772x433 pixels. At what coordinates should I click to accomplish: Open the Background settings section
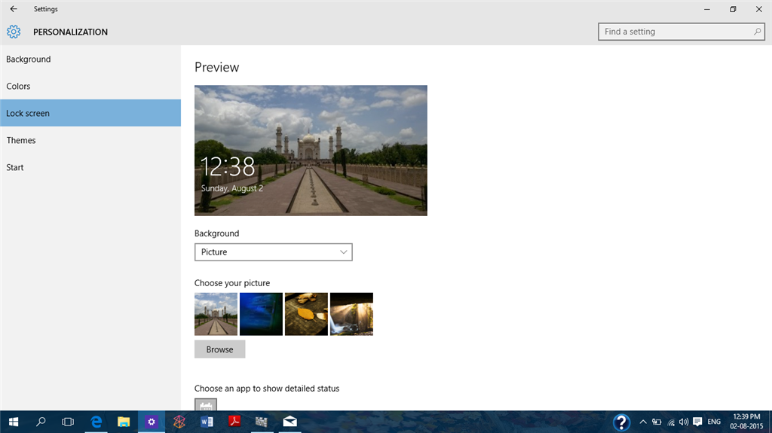click(x=90, y=59)
